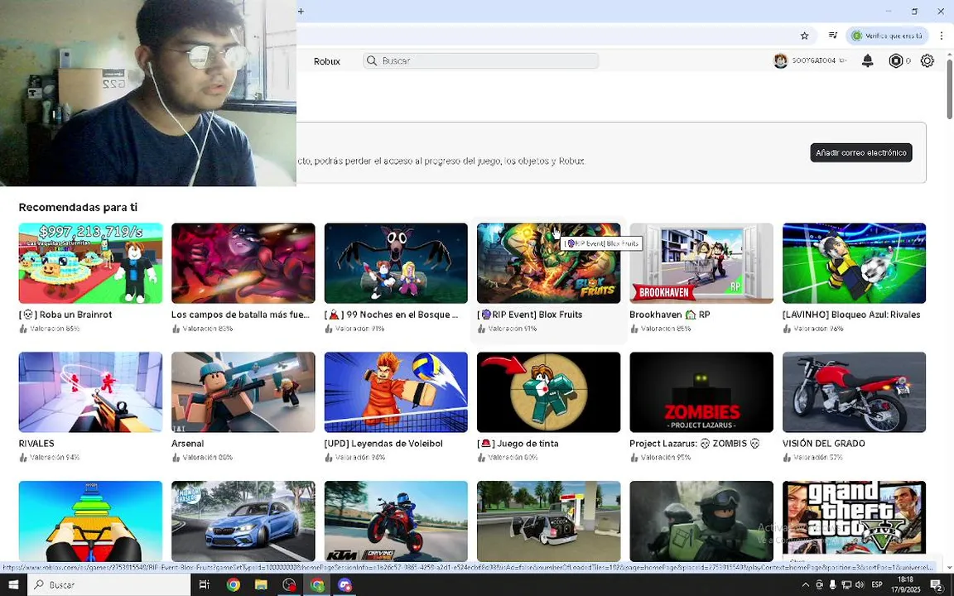Open the purple controller app on taskbar
The height and width of the screenshot is (596, 954).
tap(345, 584)
